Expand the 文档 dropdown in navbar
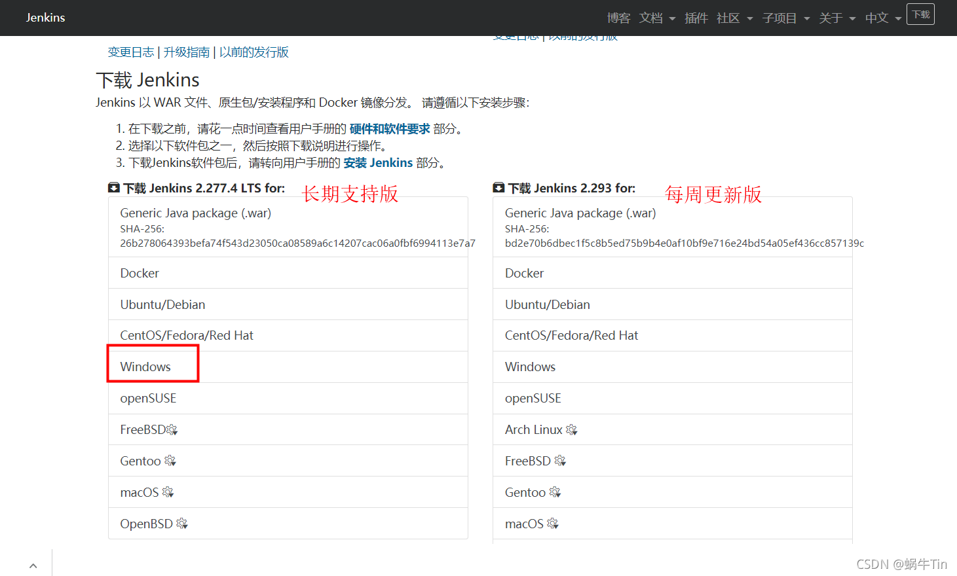 [657, 18]
